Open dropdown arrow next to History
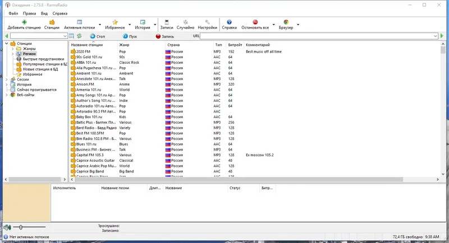This screenshot has height=243, width=449. pos(155,25)
